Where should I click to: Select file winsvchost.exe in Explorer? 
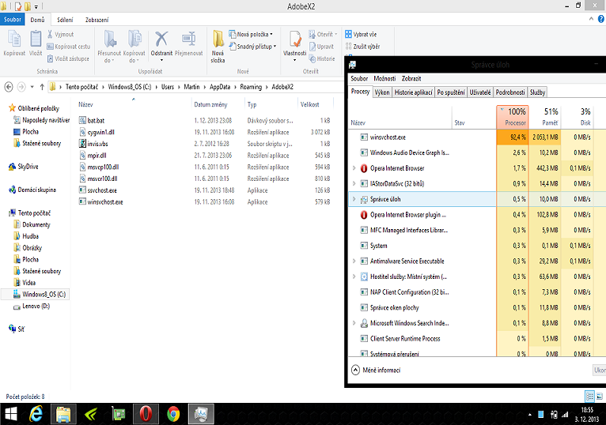(105, 202)
